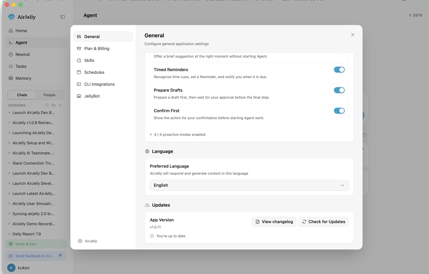
Task: Create a new session folder icon
Action: [54, 105]
